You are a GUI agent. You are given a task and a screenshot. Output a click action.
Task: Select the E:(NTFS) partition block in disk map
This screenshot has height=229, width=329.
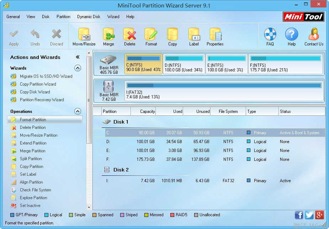[227, 64]
